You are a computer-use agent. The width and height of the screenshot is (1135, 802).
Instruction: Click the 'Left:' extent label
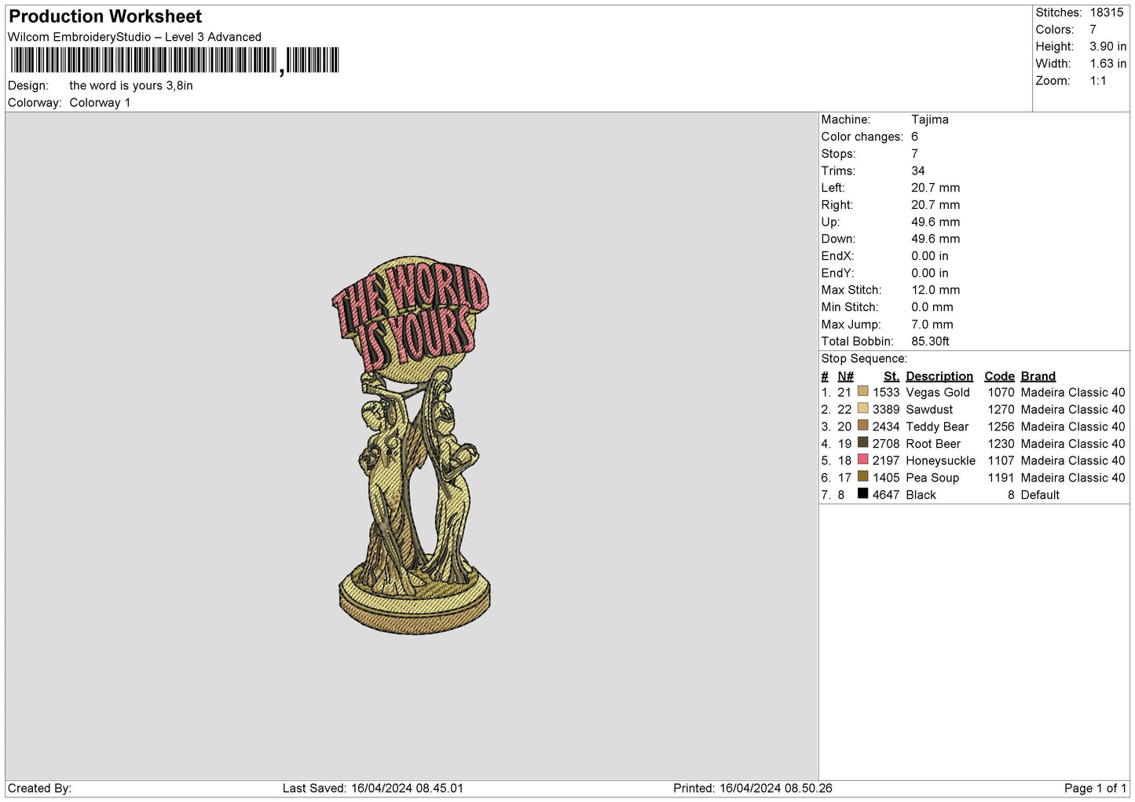pyautogui.click(x=833, y=188)
